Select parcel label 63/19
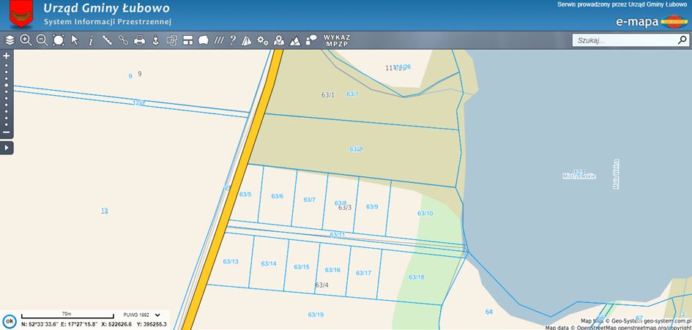This screenshot has height=330, width=692. click(316, 315)
